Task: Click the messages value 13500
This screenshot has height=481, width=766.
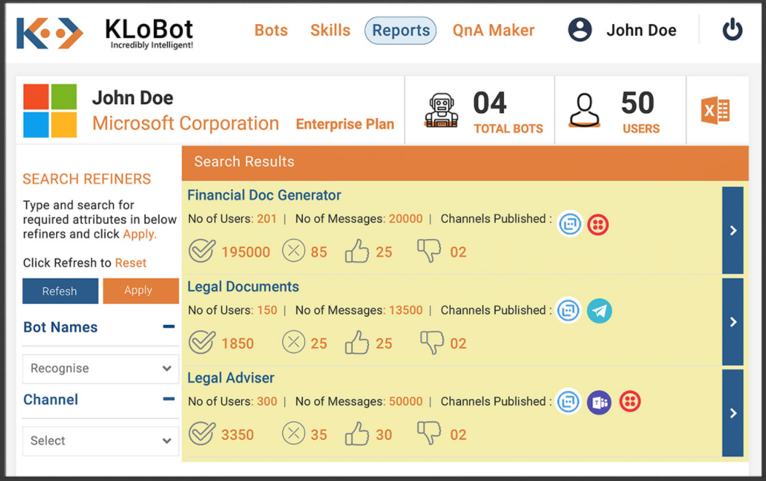Action: [406, 310]
